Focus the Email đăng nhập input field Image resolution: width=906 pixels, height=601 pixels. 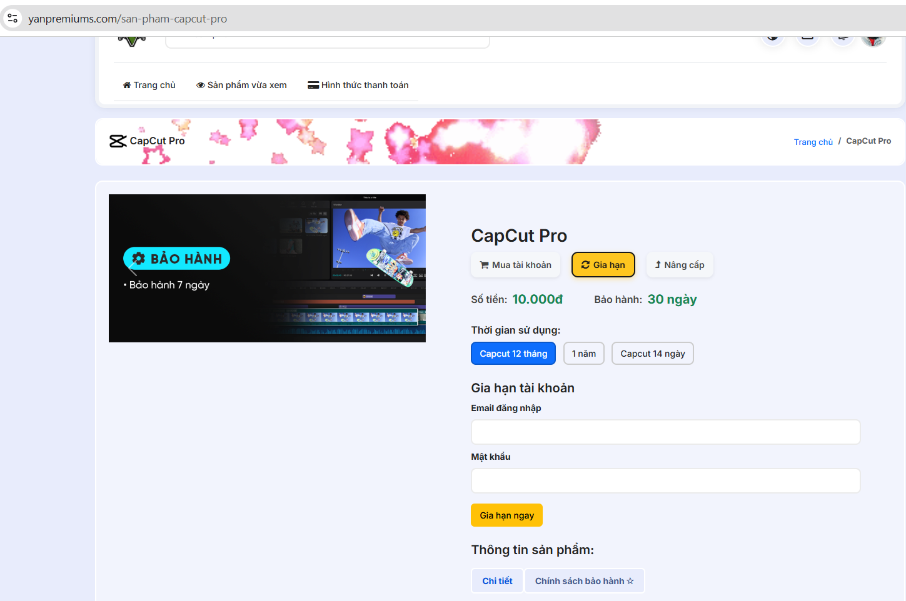point(665,432)
